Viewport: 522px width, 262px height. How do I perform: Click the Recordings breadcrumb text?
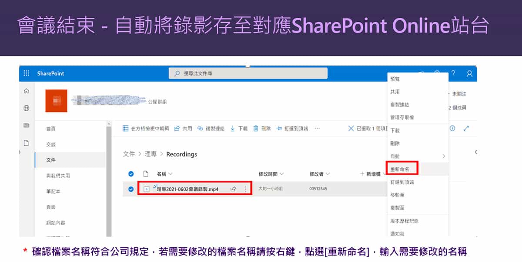click(181, 154)
